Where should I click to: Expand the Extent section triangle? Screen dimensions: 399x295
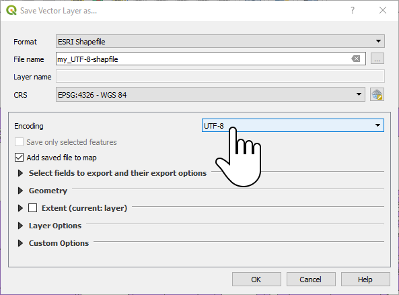(20, 208)
